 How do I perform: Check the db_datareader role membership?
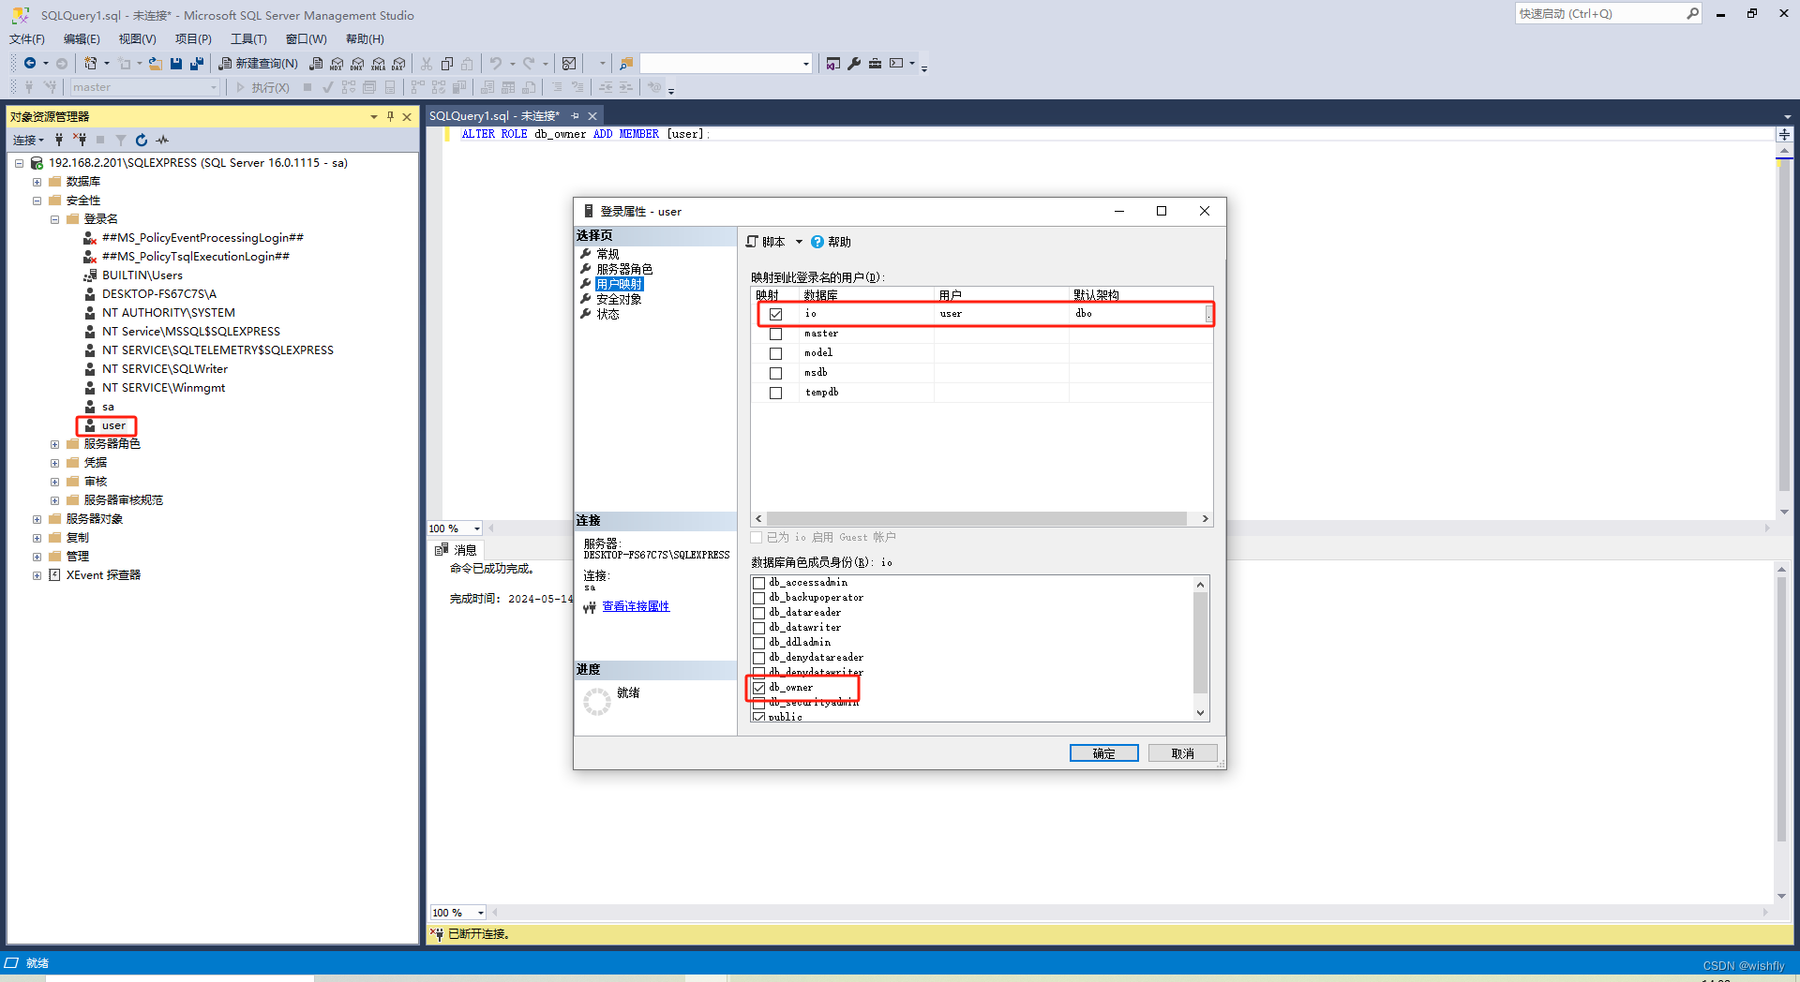[x=758, y=613]
